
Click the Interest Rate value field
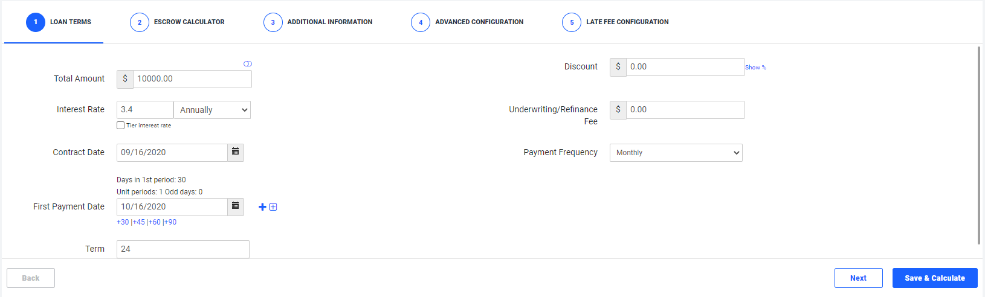point(145,110)
